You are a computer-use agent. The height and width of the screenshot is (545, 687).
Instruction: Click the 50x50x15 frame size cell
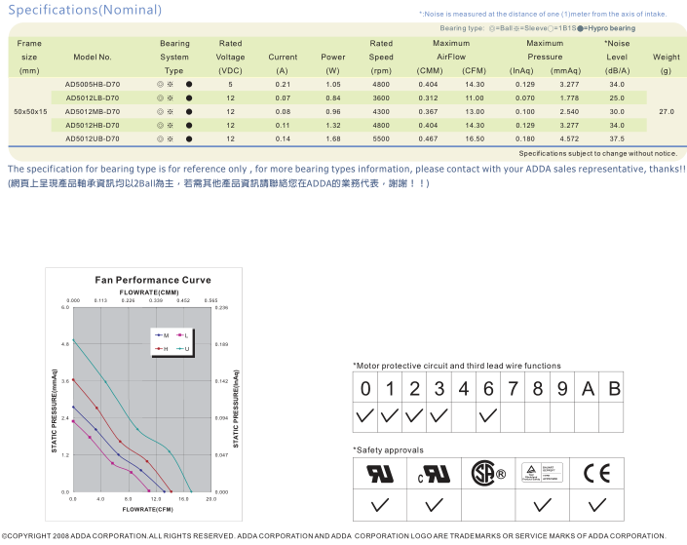[30, 111]
